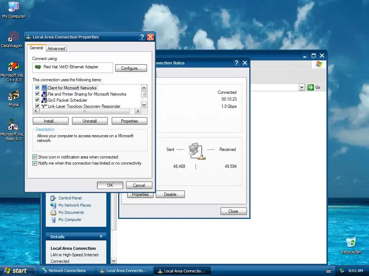Open My Computer link in sidebar

click(70, 220)
